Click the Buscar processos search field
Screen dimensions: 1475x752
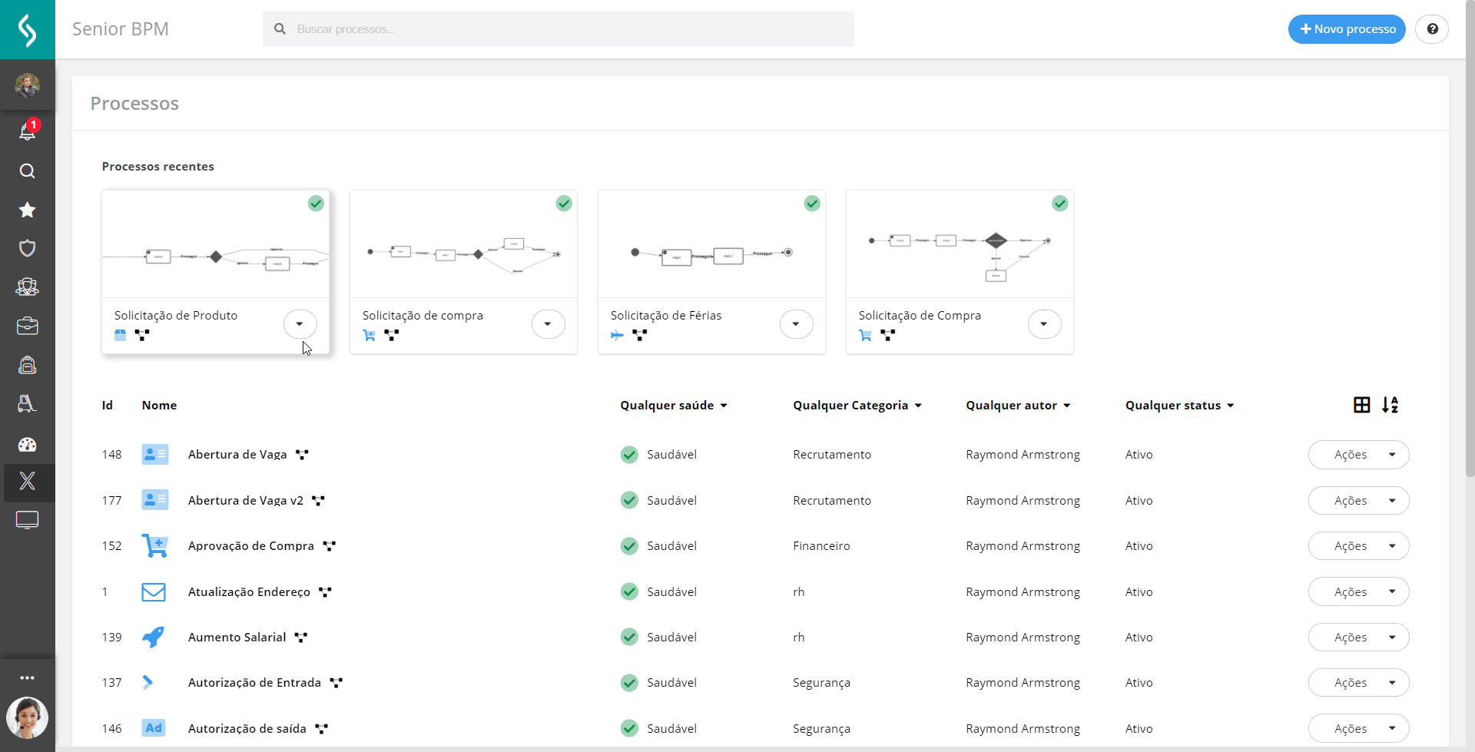coord(558,29)
